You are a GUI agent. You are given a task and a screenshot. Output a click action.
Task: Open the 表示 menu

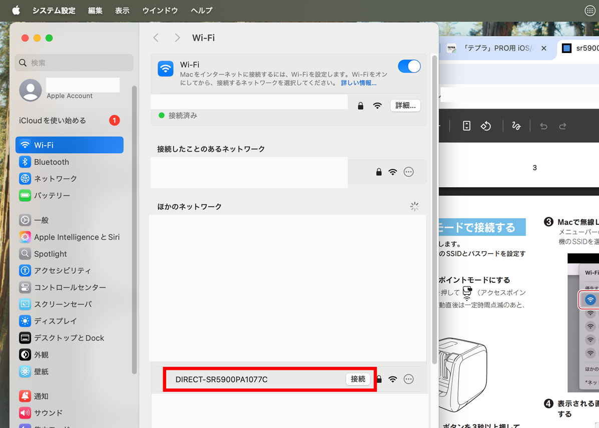(x=122, y=11)
